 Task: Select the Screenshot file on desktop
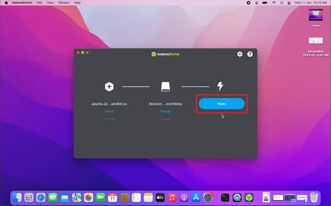[316, 47]
